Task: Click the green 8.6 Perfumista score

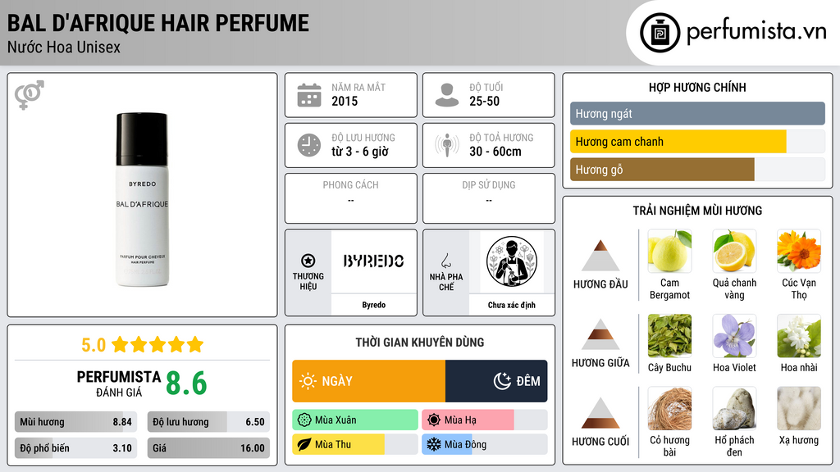Action: [x=186, y=383]
